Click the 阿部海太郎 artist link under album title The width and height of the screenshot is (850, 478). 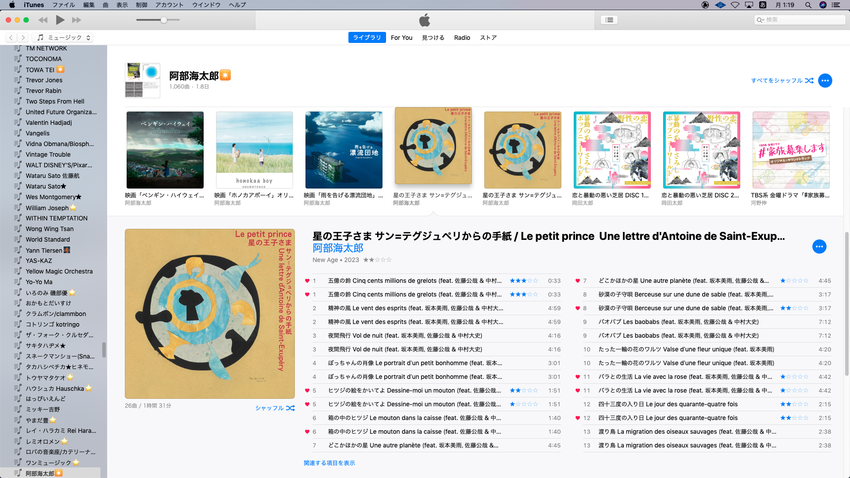[338, 248]
